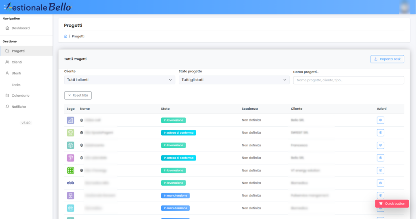Screen dimensions: 416x219
Task: Click the first project's bar chart logo
Action: tap(71, 120)
